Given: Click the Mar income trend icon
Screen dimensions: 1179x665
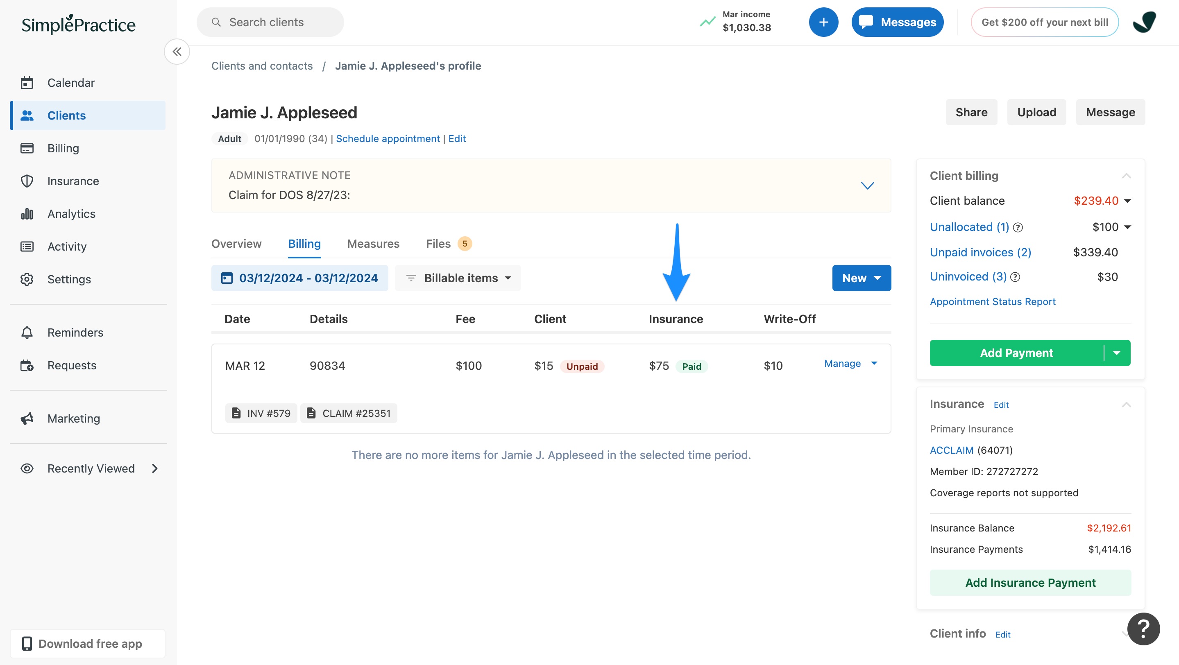Looking at the screenshot, I should pyautogui.click(x=707, y=21).
